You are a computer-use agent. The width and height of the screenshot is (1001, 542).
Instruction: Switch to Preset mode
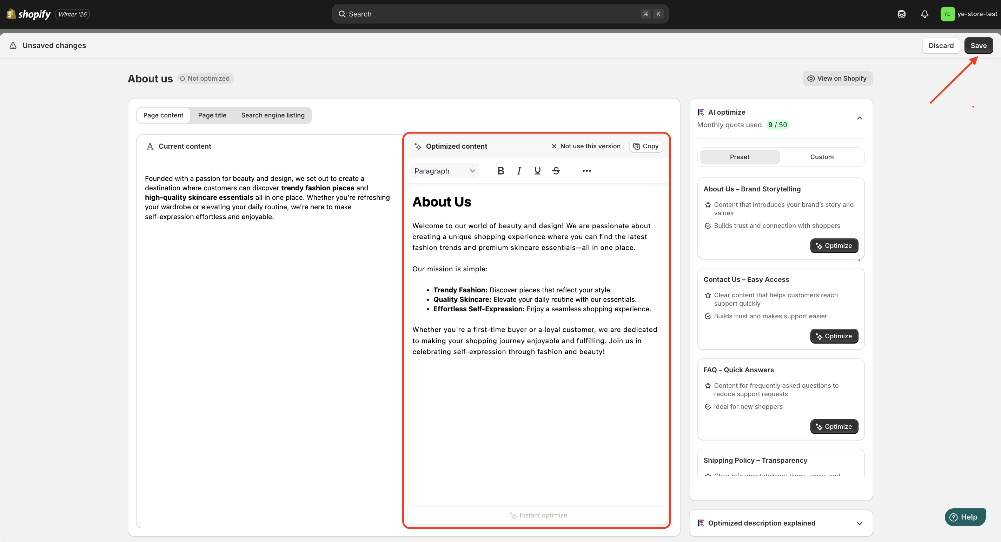739,157
